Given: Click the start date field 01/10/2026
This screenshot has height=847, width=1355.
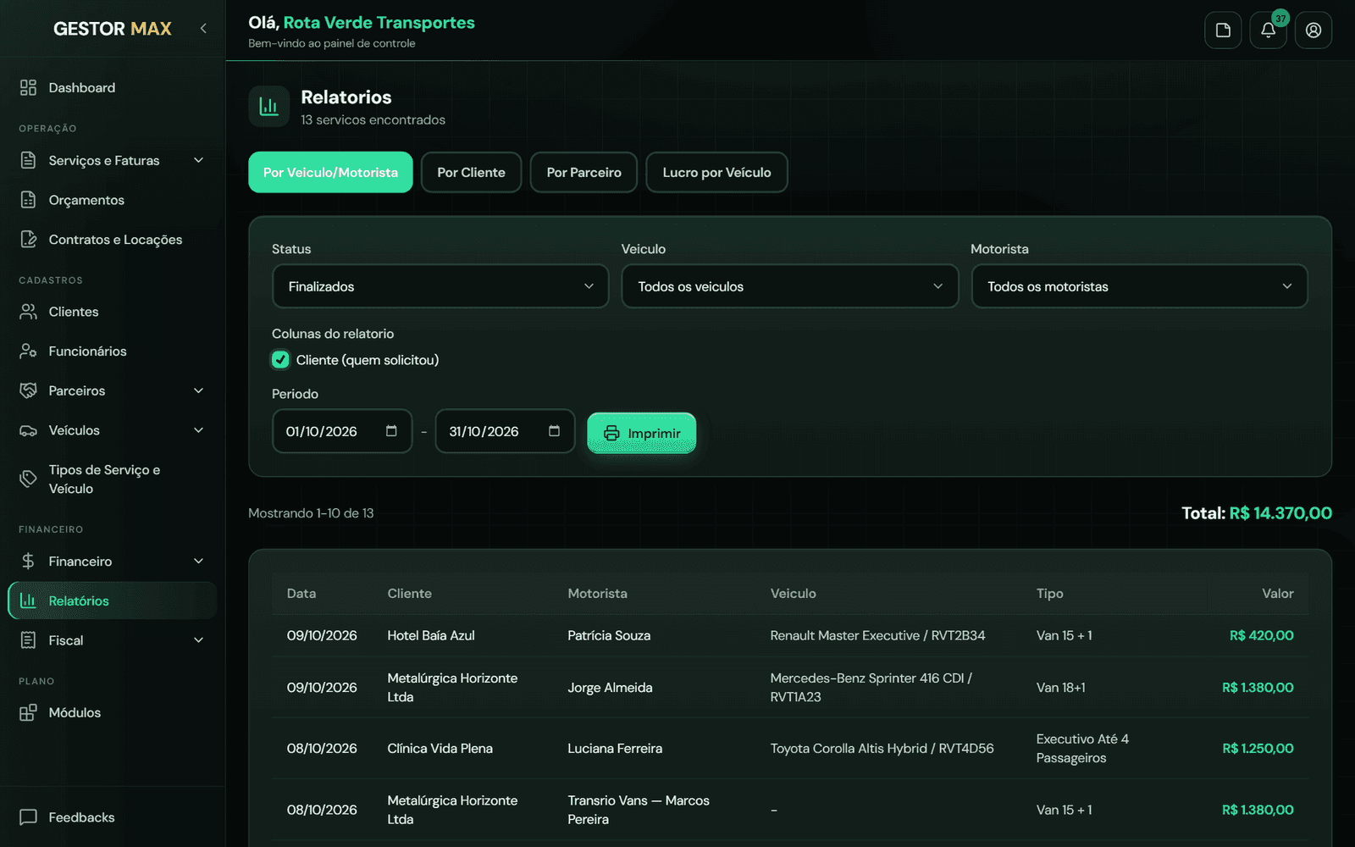Looking at the screenshot, I should [342, 431].
